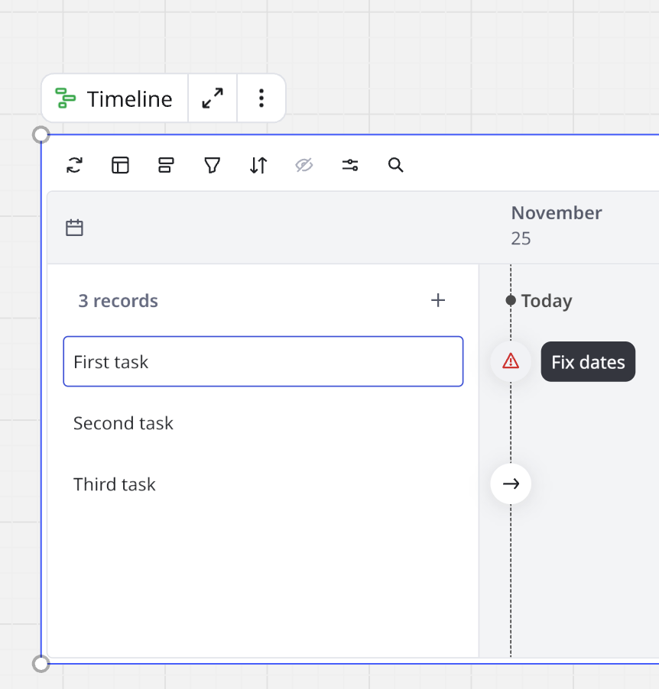Viewport: 659px width, 689px height.
Task: Click the sort arrows icon
Action: [258, 165]
